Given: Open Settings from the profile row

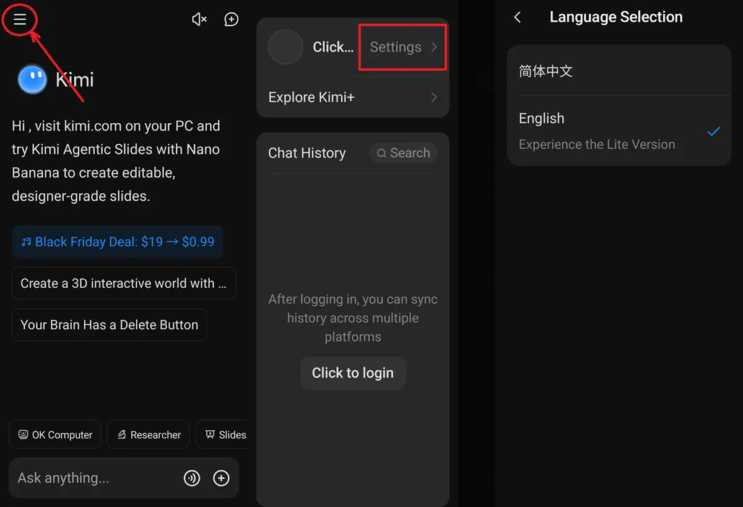Looking at the screenshot, I should 402,47.
